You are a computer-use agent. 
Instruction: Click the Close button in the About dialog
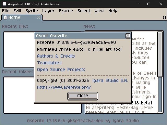83,96
